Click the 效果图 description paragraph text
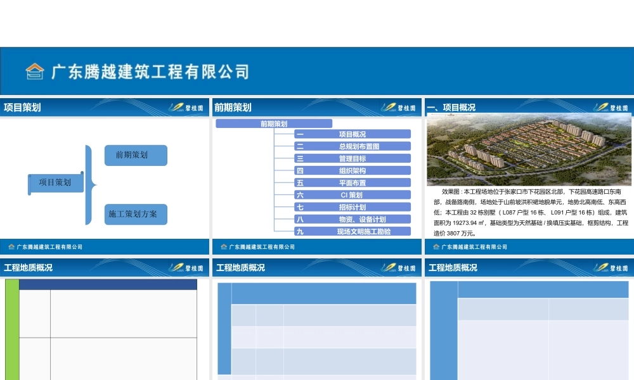The width and height of the screenshot is (634, 380). click(x=531, y=212)
